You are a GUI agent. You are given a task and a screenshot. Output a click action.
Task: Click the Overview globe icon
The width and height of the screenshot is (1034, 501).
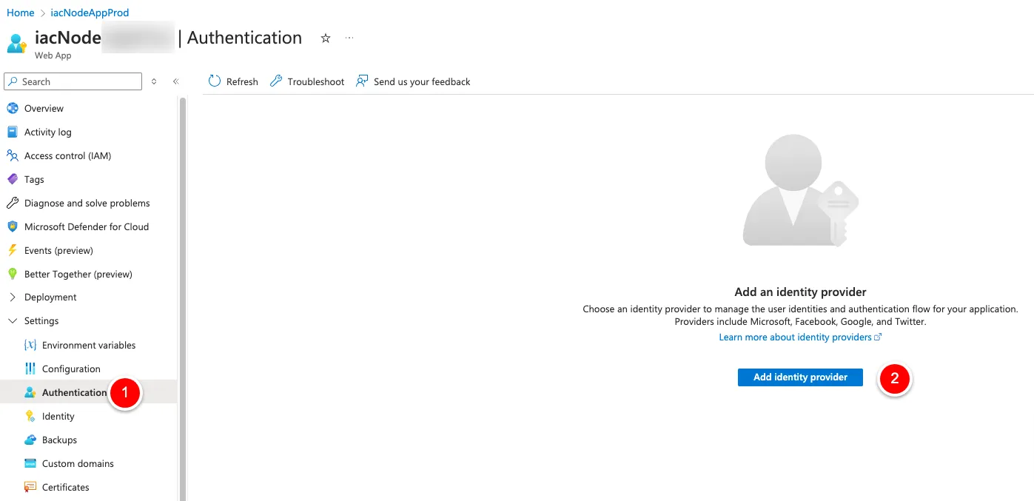[12, 108]
